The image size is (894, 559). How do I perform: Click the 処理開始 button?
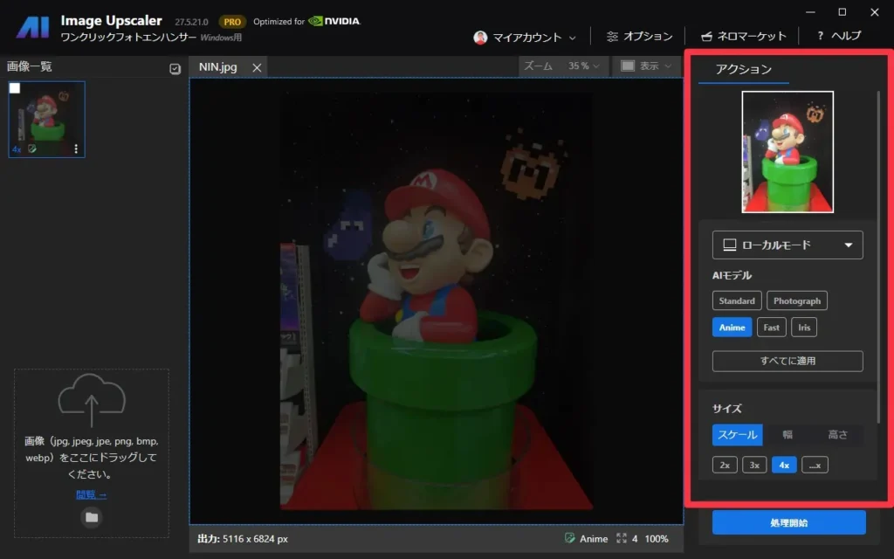[788, 522]
